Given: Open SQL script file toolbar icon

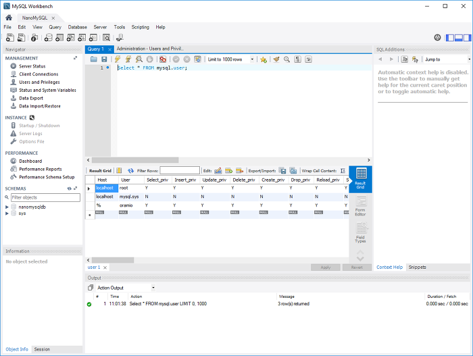Looking at the screenshot, I should 21,37.
